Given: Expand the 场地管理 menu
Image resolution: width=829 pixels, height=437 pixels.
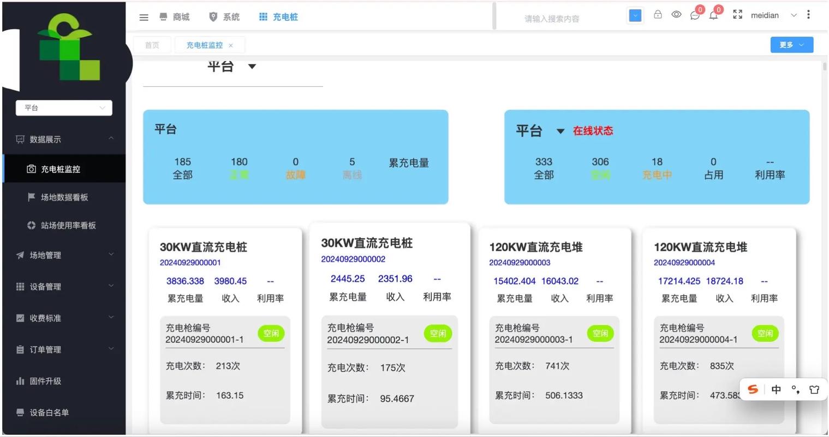Looking at the screenshot, I should [x=64, y=255].
